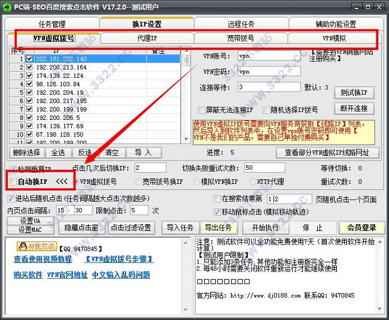Click the 设置UA button
This screenshot has height=320, width=389.
31,221
